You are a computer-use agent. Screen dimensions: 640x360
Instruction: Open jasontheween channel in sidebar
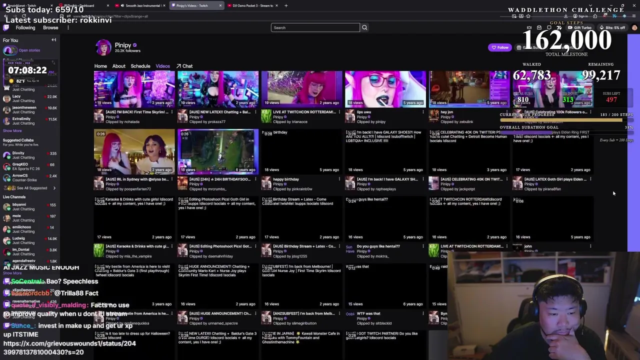click(x=30, y=109)
